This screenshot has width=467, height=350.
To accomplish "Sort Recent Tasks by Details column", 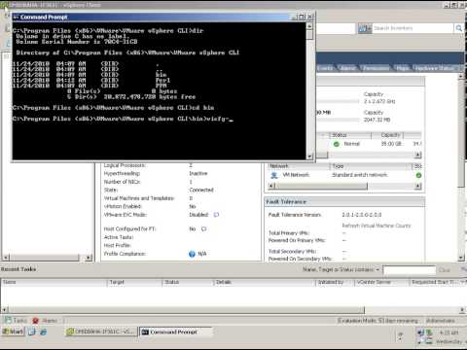I will point(265,282).
